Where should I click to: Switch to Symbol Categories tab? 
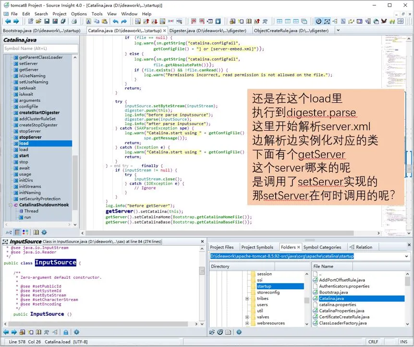(322, 247)
